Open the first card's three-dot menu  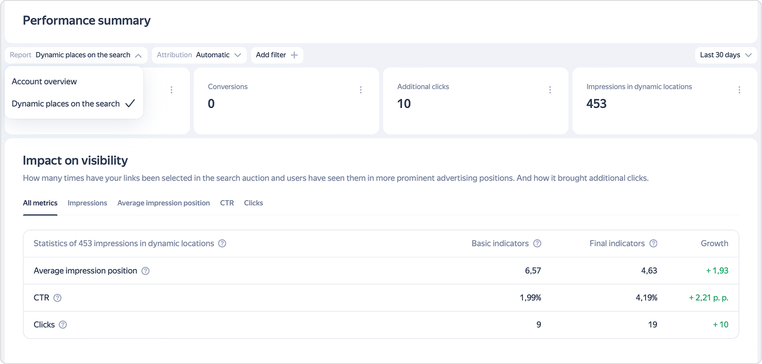[x=171, y=90]
